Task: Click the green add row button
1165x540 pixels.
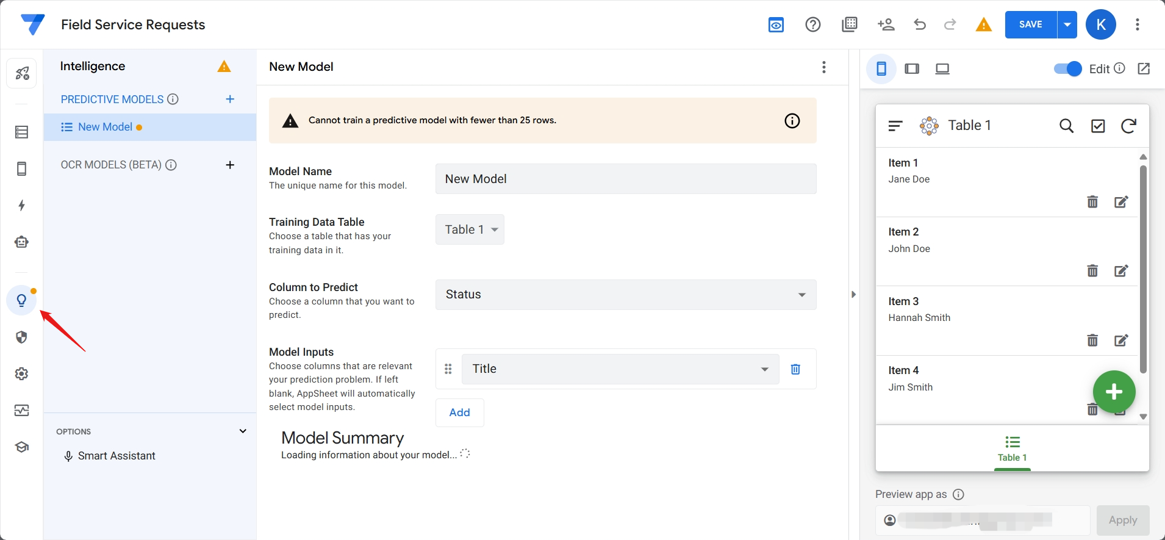Action: coord(1114,392)
